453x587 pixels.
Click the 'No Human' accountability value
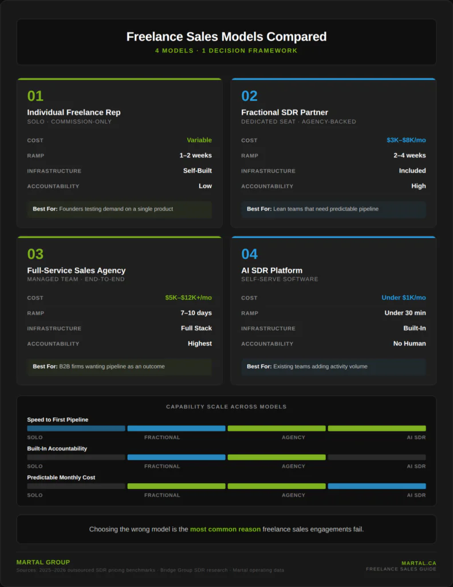[x=409, y=344]
